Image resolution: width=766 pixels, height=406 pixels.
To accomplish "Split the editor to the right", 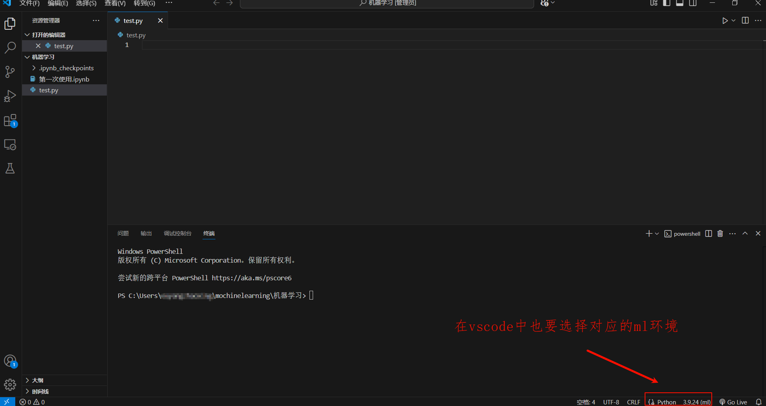I will [x=745, y=20].
